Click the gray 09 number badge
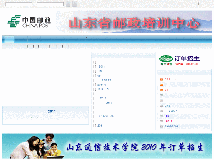This screenshot has height=160, width=214. pos(161,121)
